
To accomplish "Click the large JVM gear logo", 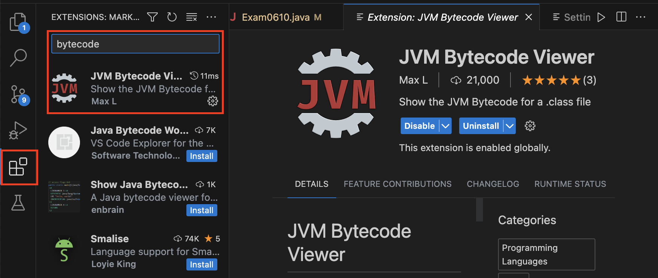I will (x=336, y=93).
